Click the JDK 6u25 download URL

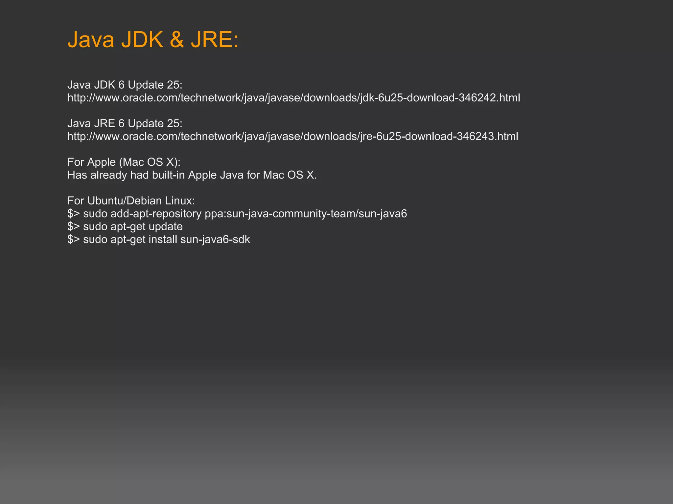[294, 98]
